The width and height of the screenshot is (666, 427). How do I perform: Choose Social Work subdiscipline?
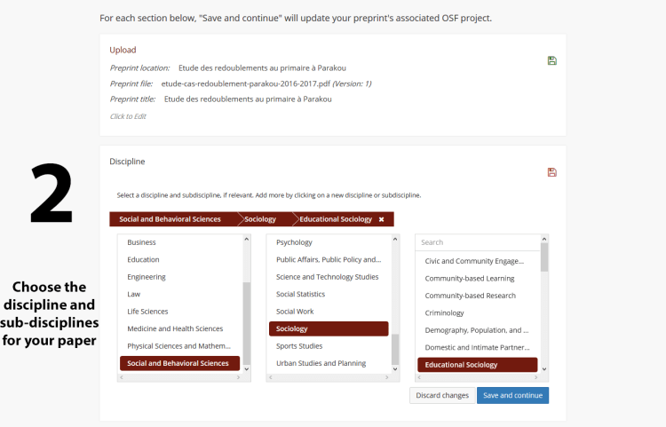[295, 312]
